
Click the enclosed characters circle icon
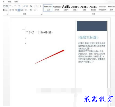(x=6, y=10)
